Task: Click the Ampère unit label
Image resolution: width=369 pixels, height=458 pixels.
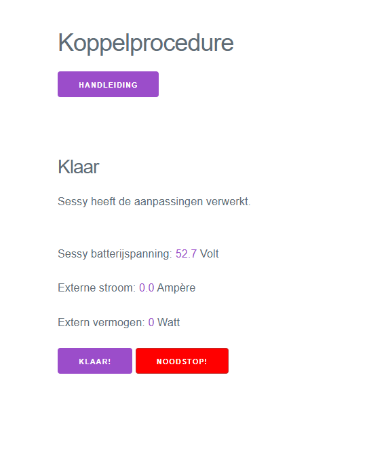Action: tap(176, 287)
